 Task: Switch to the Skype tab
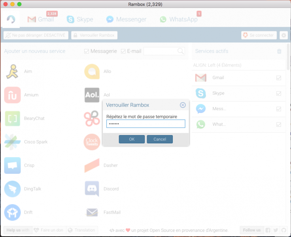point(80,19)
